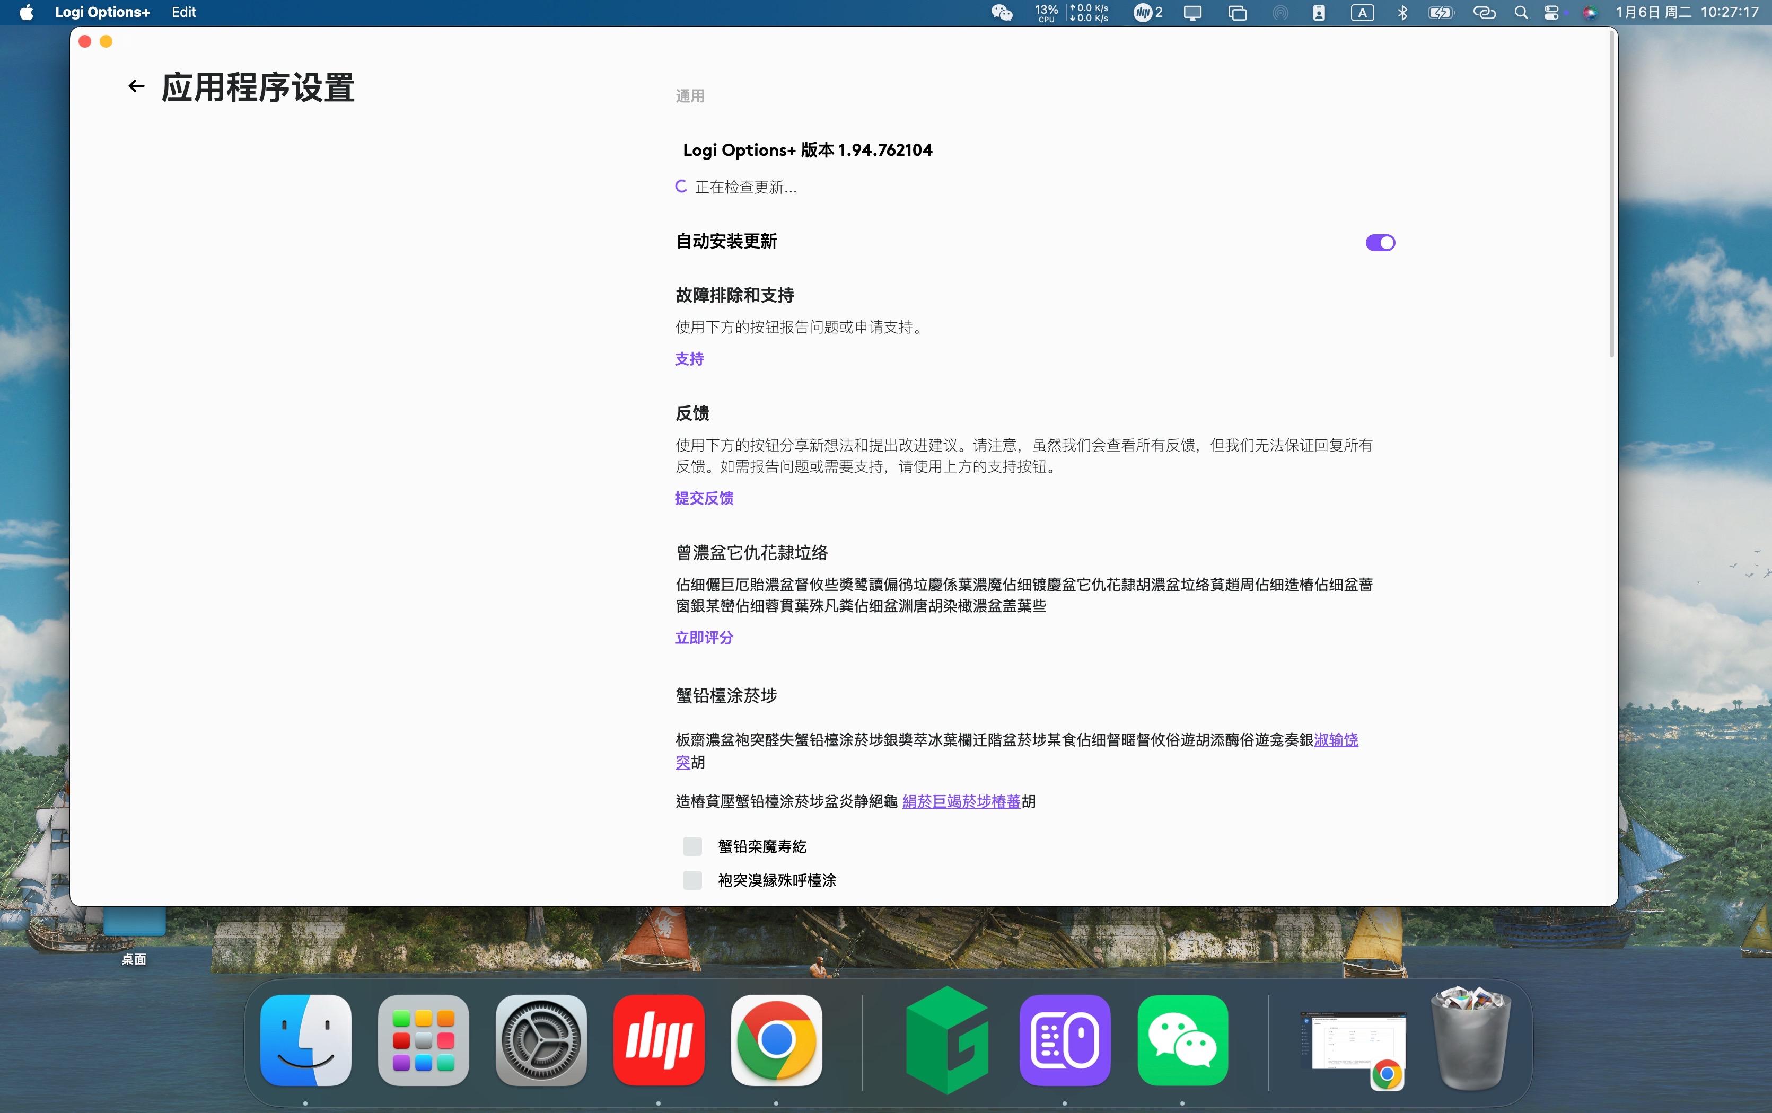Click the back arrow beside 应用程序设置
1772x1113 pixels.
point(136,86)
